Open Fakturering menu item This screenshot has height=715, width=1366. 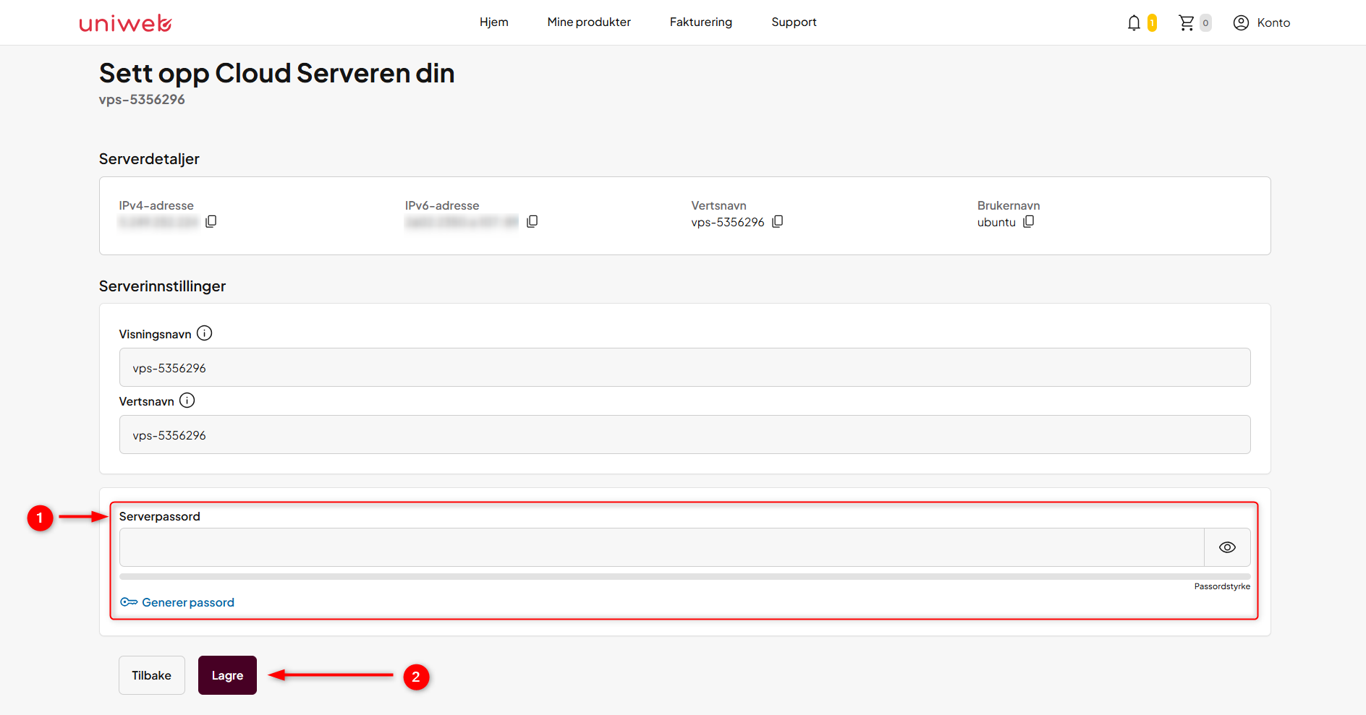pyautogui.click(x=701, y=22)
